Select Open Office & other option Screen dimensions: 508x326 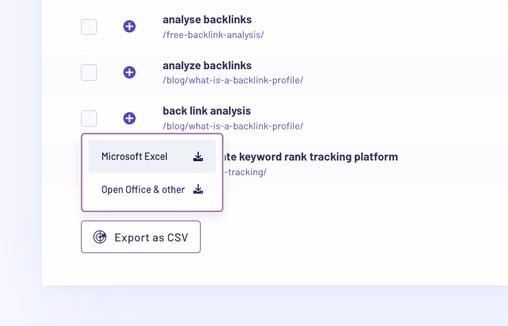143,190
